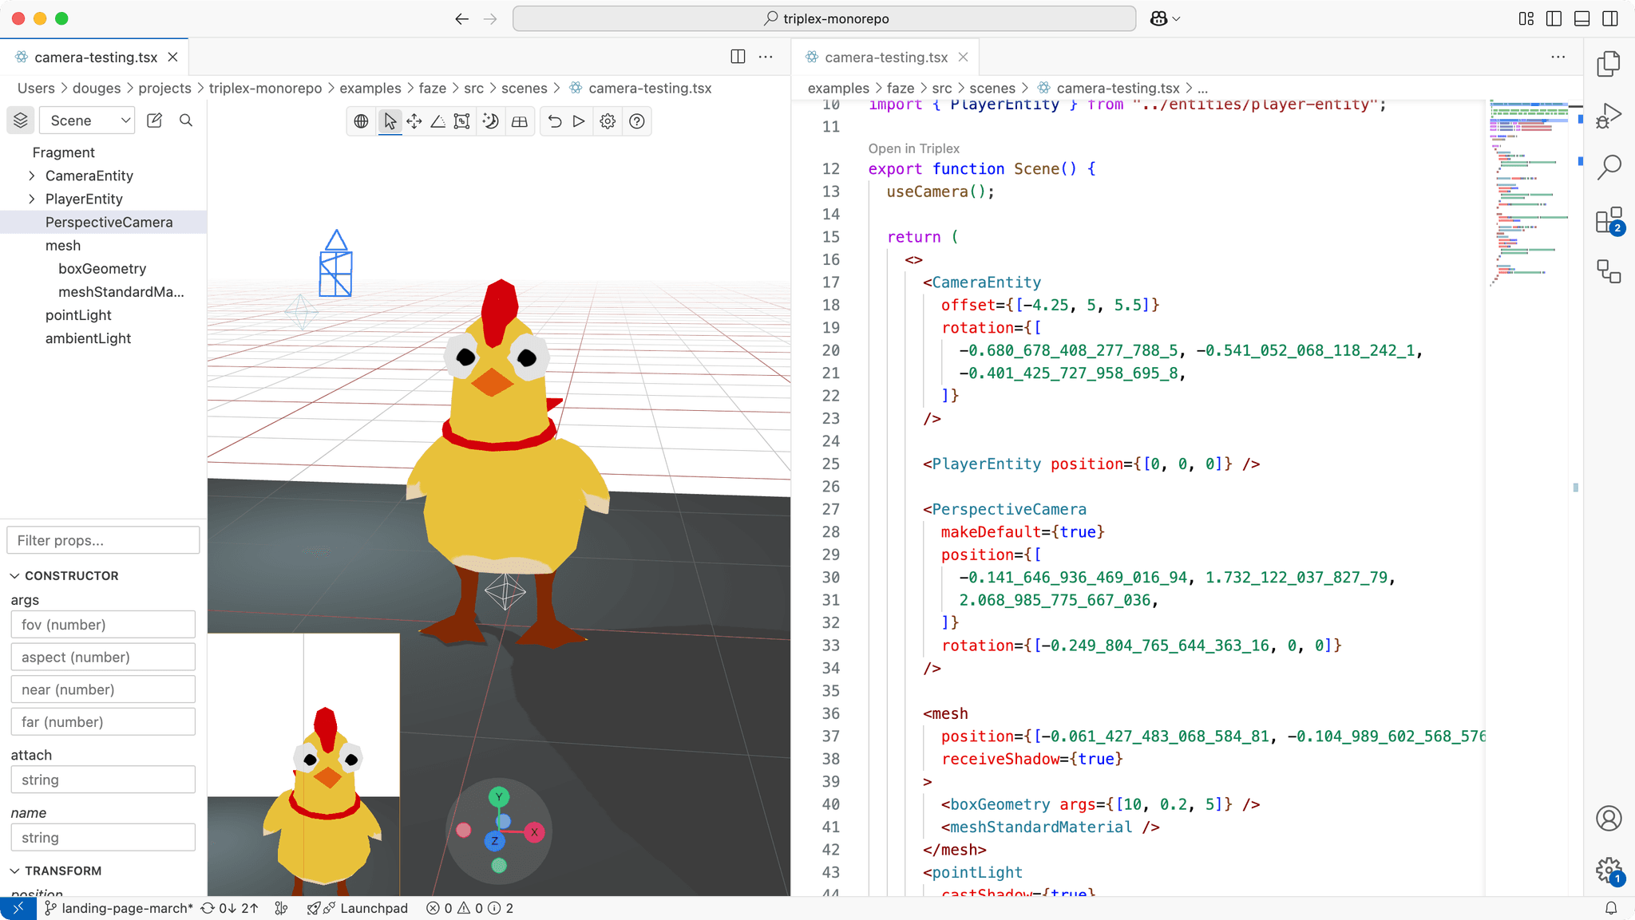The height and width of the screenshot is (920, 1635).
Task: Open scene settings via the gear icon
Action: pyautogui.click(x=608, y=121)
